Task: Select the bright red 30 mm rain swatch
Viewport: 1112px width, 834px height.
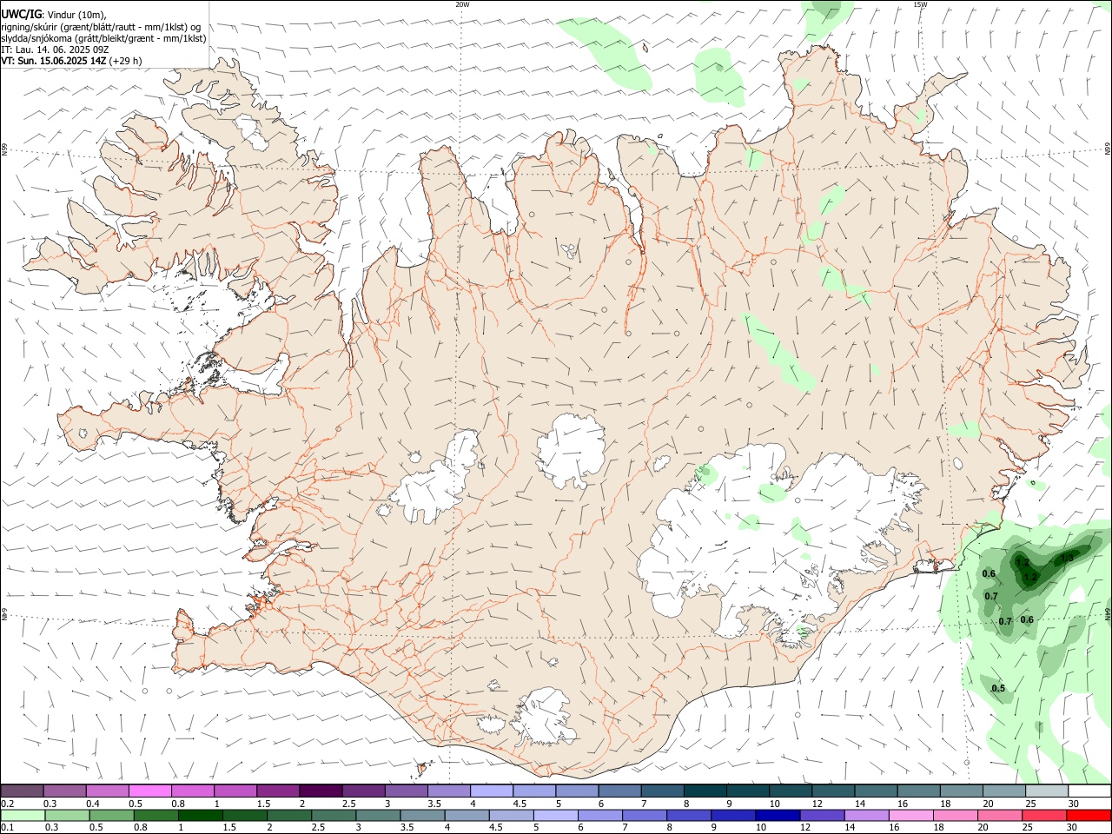Action: 1088,815
